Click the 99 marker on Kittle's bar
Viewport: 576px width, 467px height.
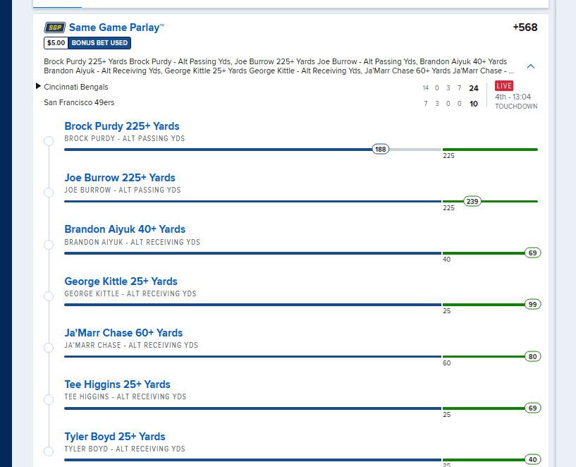(533, 304)
